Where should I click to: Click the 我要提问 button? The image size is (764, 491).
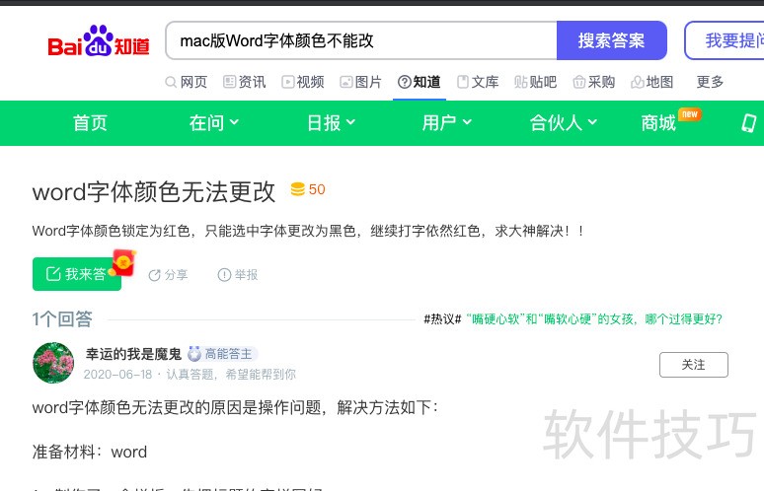[726, 40]
